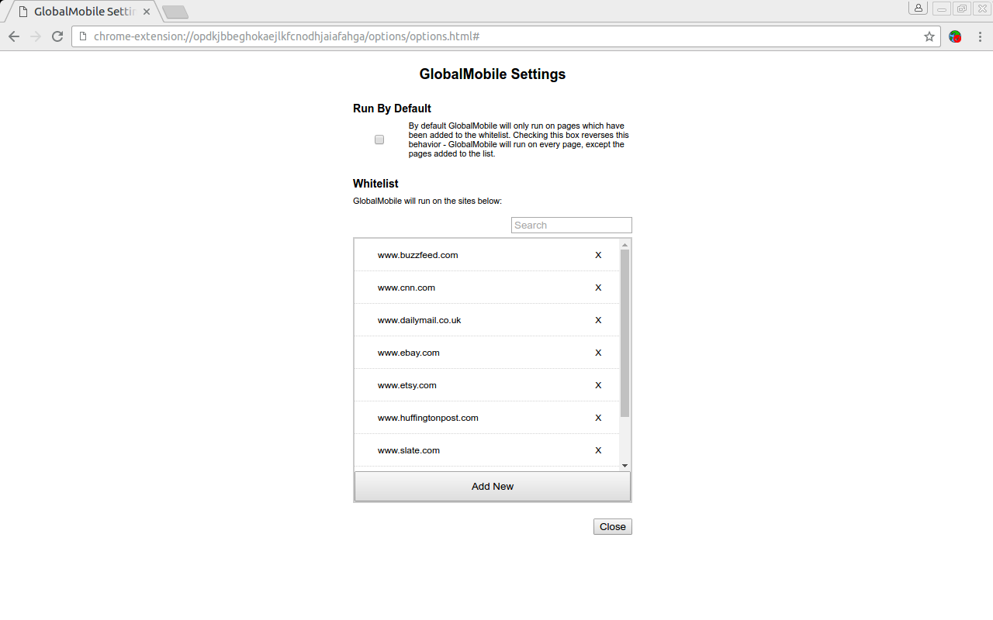The image size is (993, 620).
Task: Select the www.etsy.com entry text
Action: [407, 385]
